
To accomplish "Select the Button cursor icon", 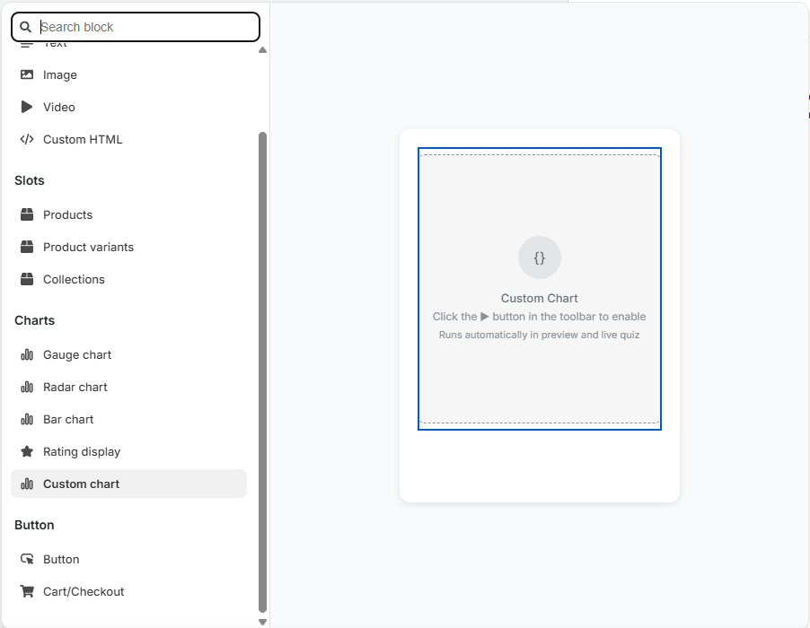I will (27, 559).
